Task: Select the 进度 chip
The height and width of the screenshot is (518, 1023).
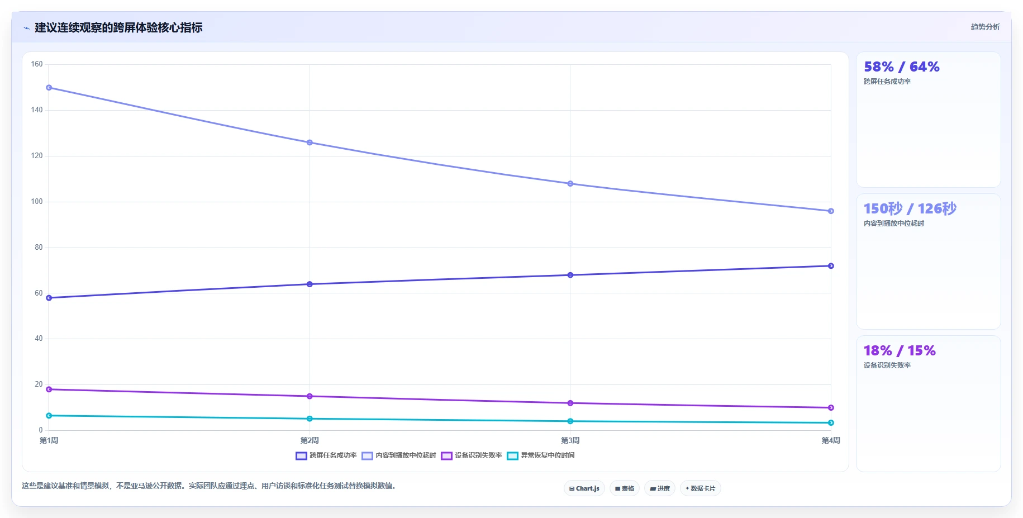Action: (x=660, y=488)
